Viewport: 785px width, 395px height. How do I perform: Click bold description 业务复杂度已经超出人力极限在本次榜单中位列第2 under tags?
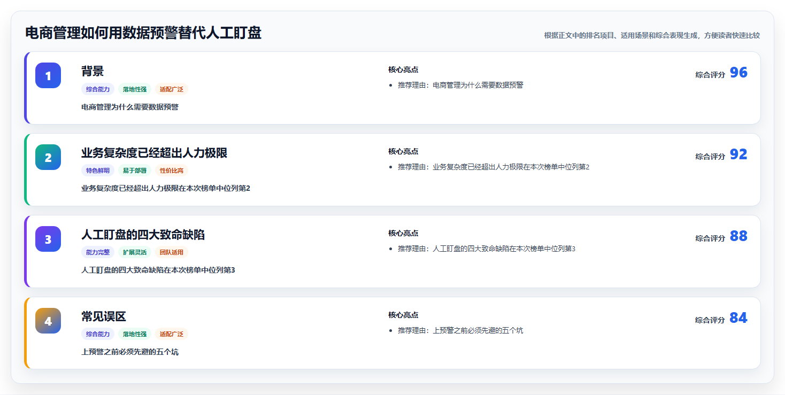point(166,188)
